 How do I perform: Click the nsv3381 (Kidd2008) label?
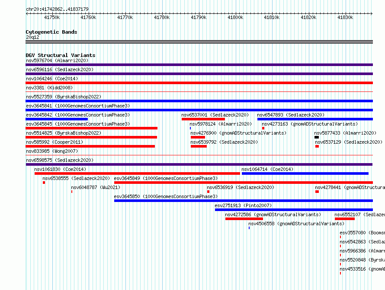[49, 88]
